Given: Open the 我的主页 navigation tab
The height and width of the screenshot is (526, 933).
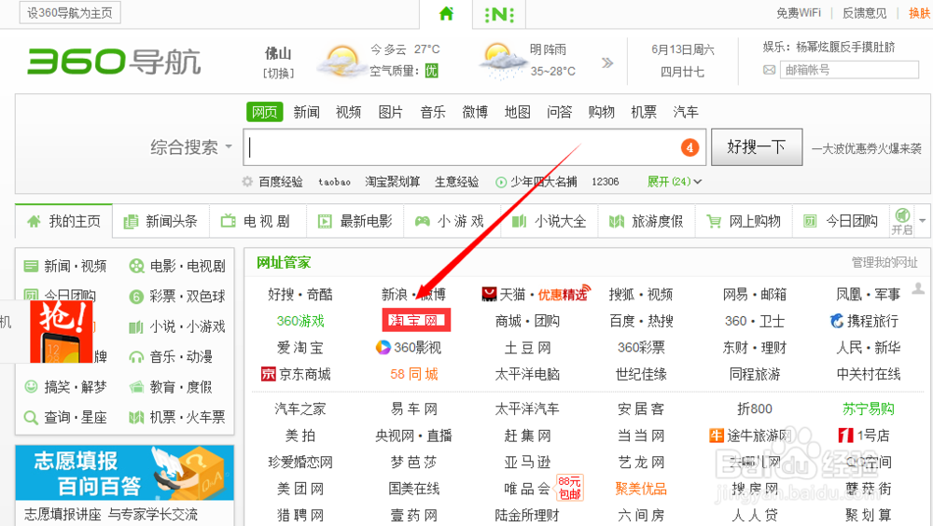Looking at the screenshot, I should (64, 221).
